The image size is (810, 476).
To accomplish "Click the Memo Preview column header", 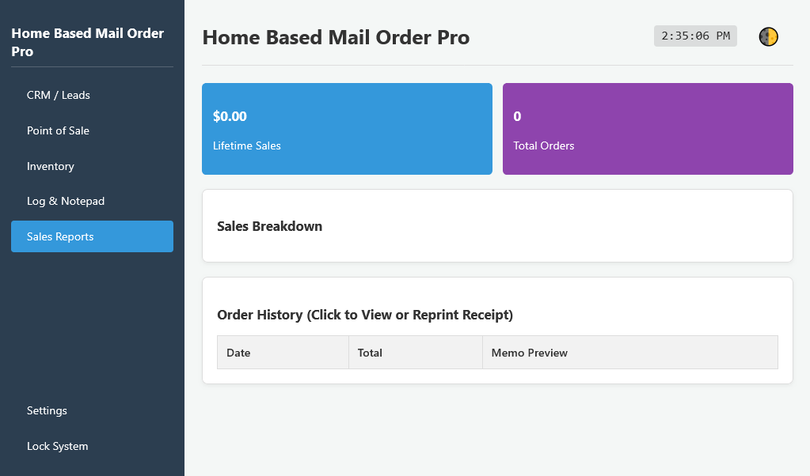I will (x=529, y=353).
